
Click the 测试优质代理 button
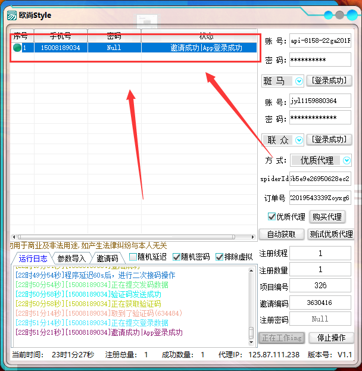click(x=331, y=234)
